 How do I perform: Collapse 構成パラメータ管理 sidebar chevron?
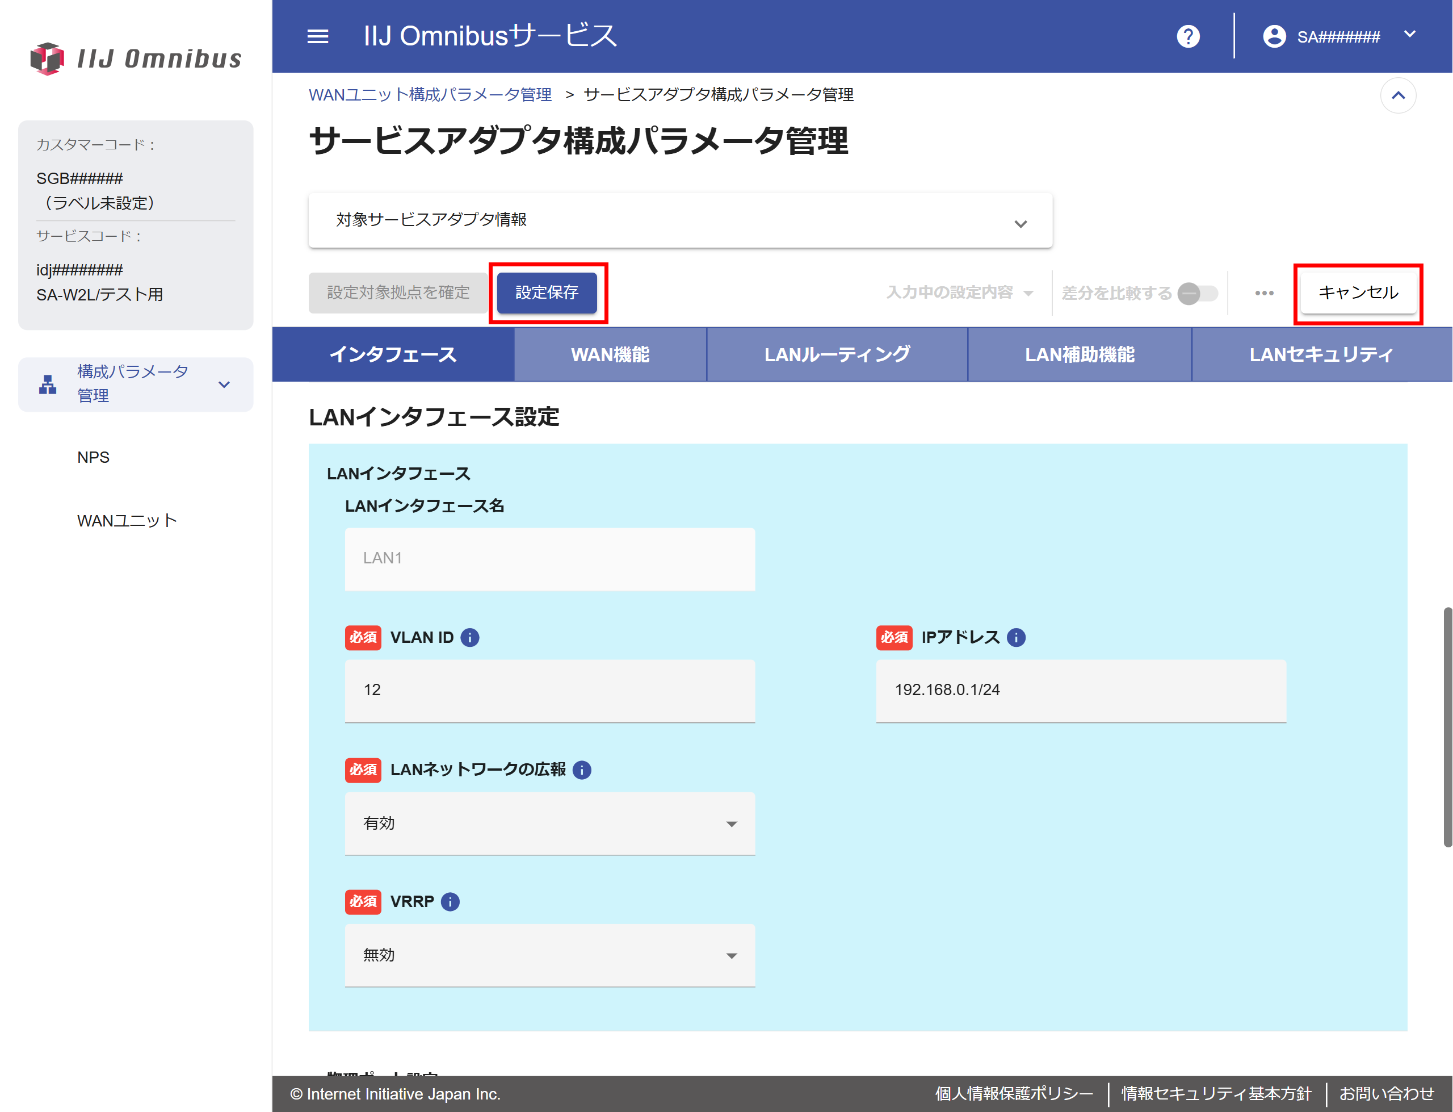[x=224, y=384]
